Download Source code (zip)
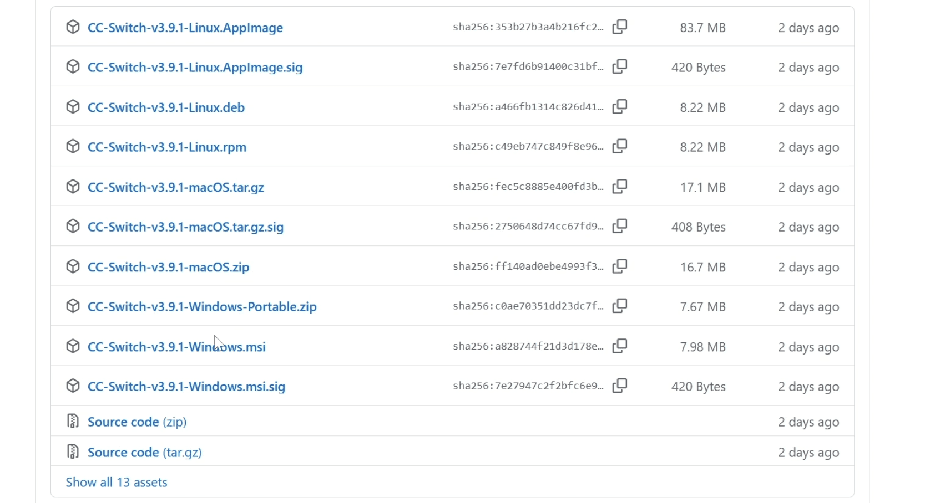Screen dimensions: 925x503 click(x=137, y=422)
